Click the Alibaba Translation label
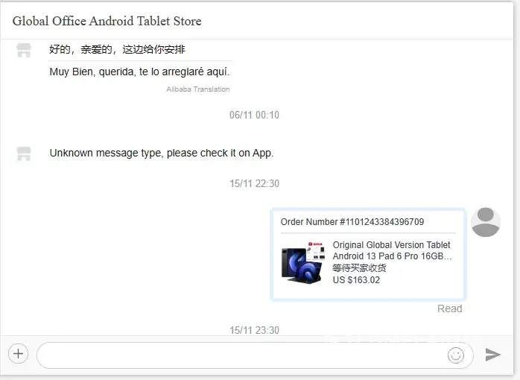The height and width of the screenshot is (380, 520). pos(197,89)
